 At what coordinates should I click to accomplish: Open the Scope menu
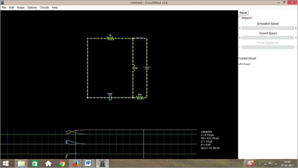(x=20, y=7)
